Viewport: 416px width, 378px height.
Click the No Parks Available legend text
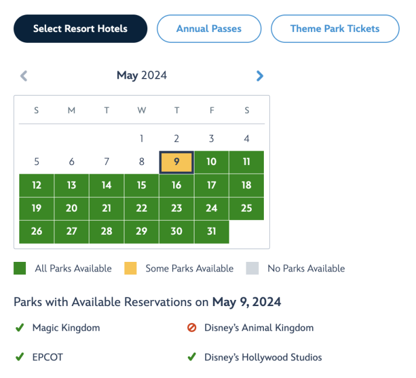[x=306, y=269]
